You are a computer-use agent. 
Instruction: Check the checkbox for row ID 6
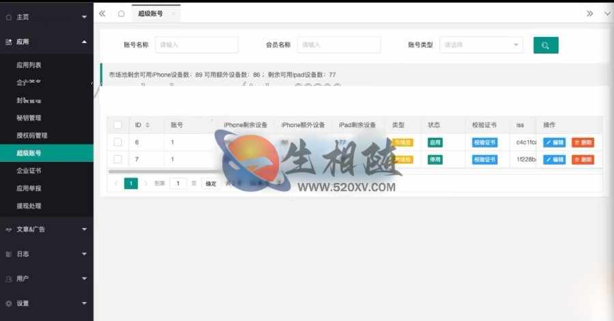(x=117, y=142)
